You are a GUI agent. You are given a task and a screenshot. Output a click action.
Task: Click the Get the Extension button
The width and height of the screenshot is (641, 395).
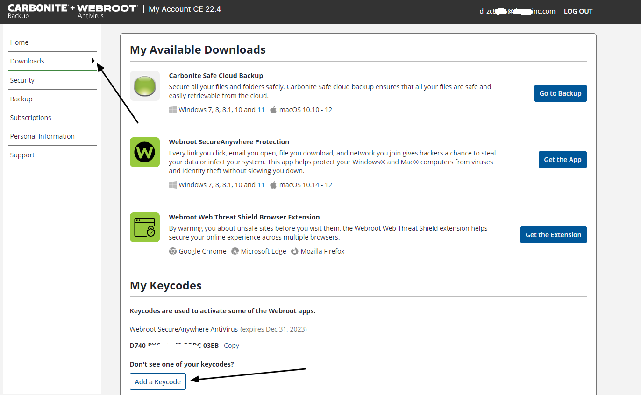[x=553, y=235]
